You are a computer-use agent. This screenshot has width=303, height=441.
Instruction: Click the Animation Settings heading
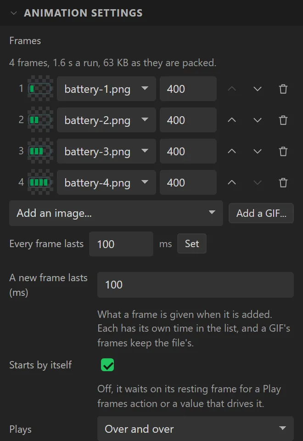83,13
